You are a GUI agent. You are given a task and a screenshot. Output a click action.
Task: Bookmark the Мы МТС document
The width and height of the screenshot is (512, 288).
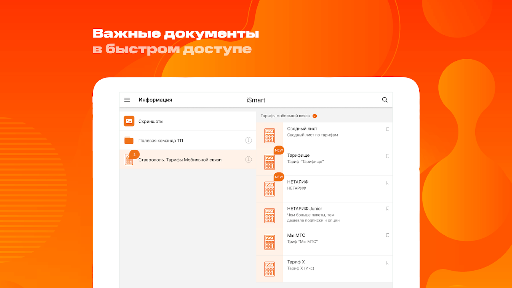pos(388,236)
